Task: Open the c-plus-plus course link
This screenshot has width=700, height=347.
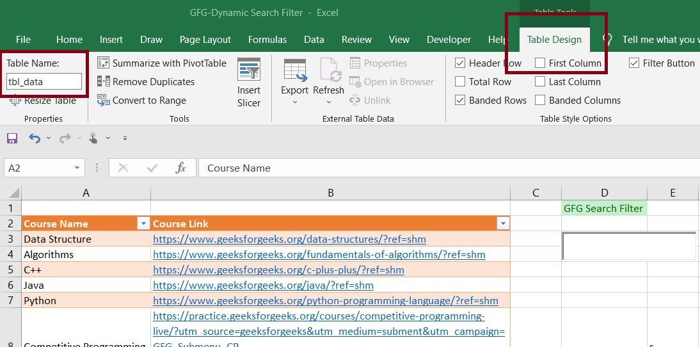Action: pyautogui.click(x=278, y=270)
